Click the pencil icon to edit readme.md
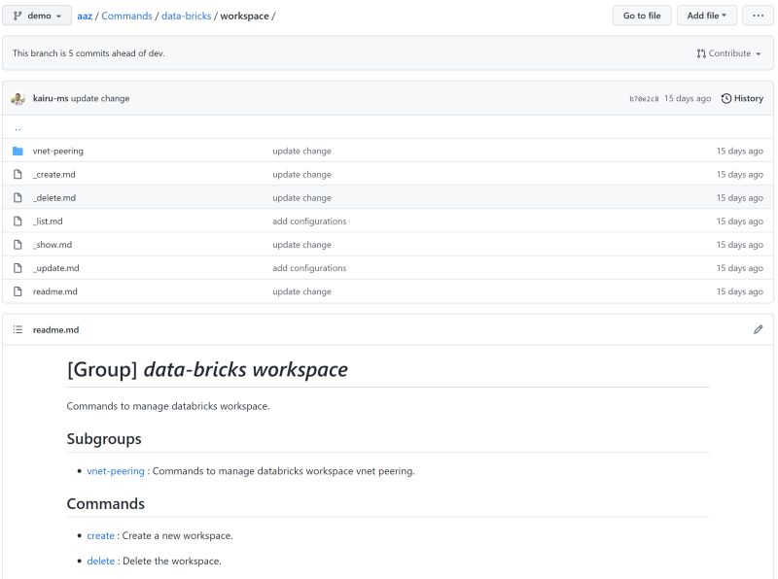 [x=759, y=329]
